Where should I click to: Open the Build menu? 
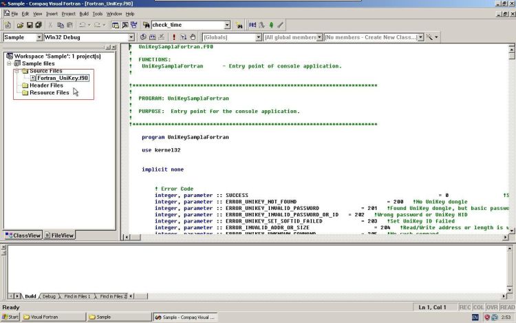[84, 14]
